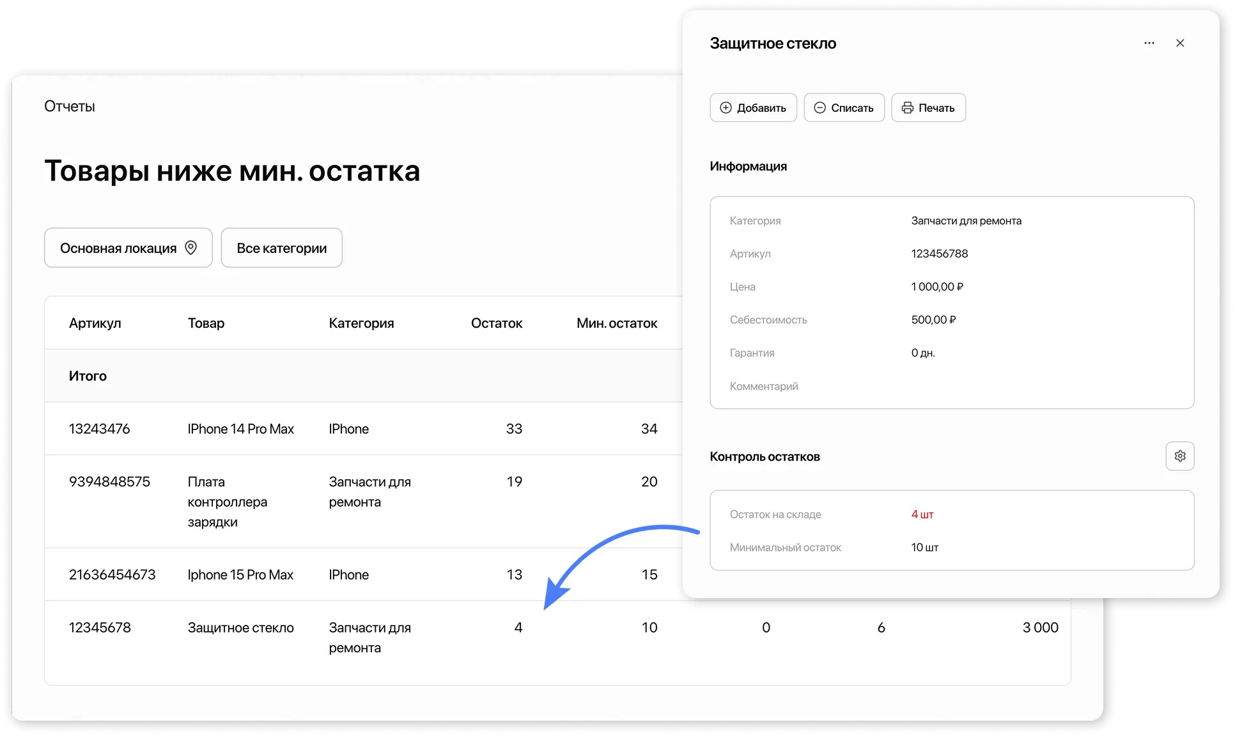Click the Отчеты section heading
The height and width of the screenshot is (736, 1235).
coord(69,105)
